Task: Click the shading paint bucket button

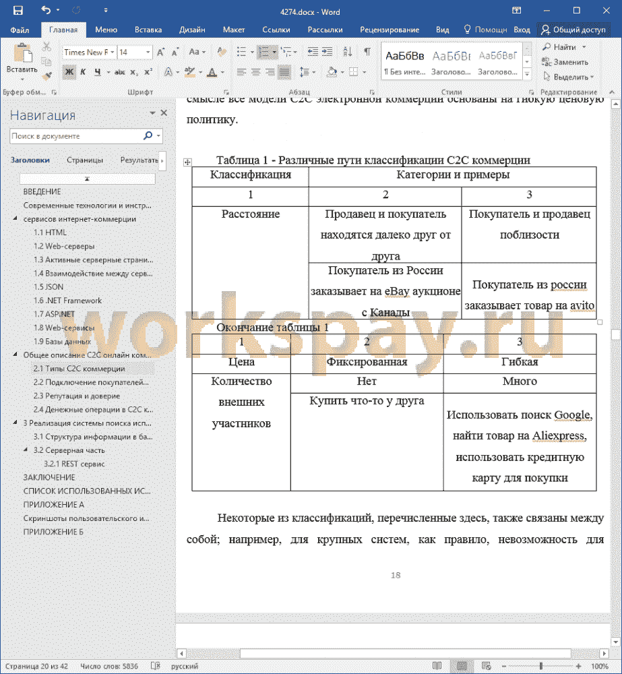Action: point(332,72)
